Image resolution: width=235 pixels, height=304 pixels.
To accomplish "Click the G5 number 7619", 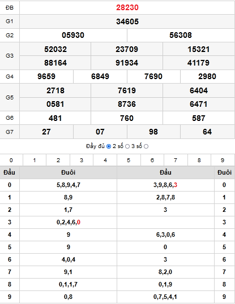I will point(127,90).
